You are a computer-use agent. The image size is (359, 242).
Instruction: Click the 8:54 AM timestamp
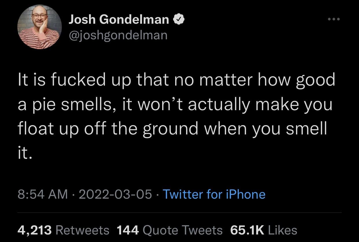tap(42, 194)
